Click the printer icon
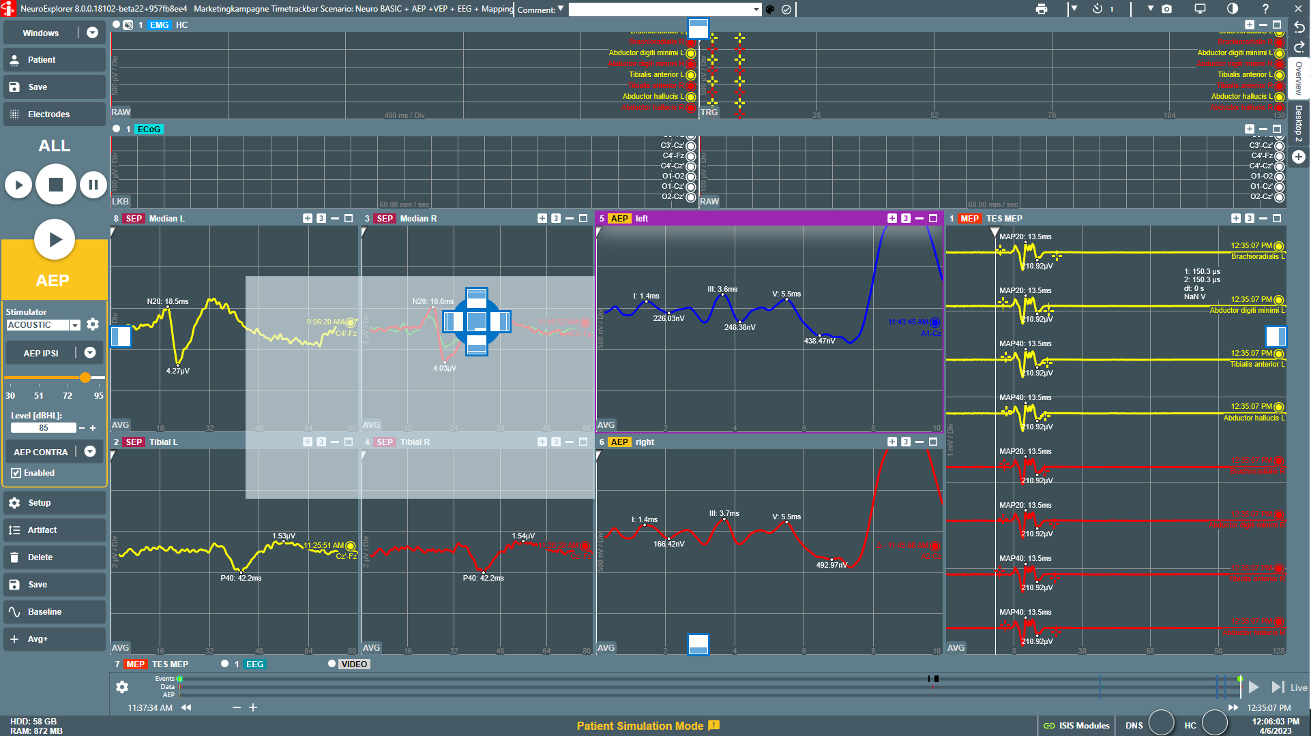 tap(1042, 9)
